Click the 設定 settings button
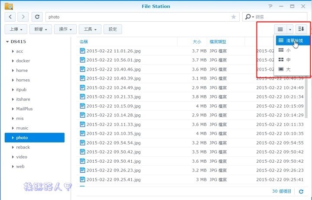The height and width of the screenshot is (200, 312). [x=113, y=29]
